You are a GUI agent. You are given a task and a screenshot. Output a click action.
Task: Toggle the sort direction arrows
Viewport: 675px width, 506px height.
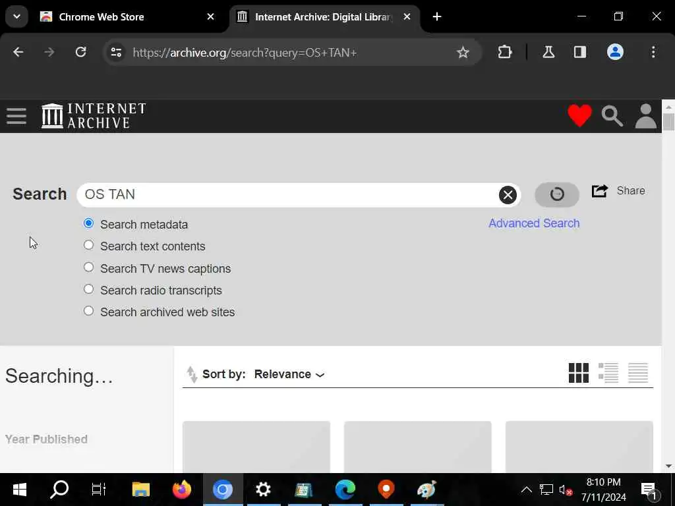(192, 374)
